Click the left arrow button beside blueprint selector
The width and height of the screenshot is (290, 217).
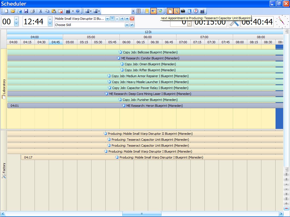pos(122,19)
